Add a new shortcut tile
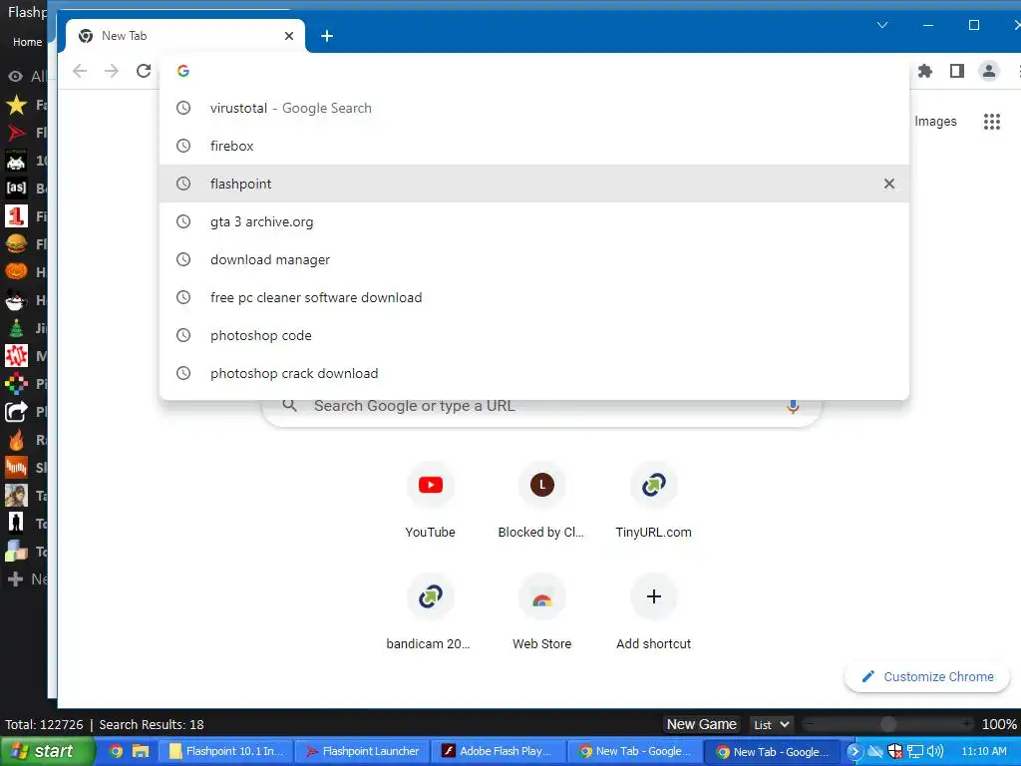The width and height of the screenshot is (1021, 766). (654, 612)
